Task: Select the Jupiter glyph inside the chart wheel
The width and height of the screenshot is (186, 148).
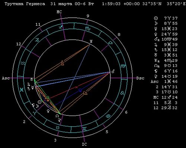Action: 29,84
